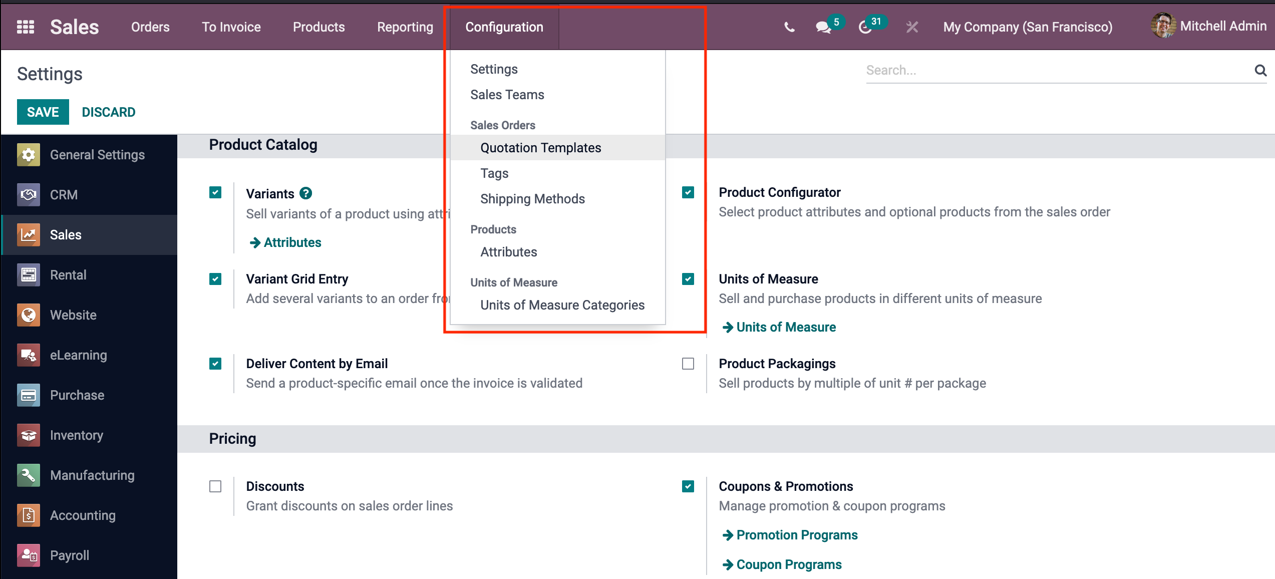Uncheck the Units of Measure checkbox

pyautogui.click(x=688, y=279)
